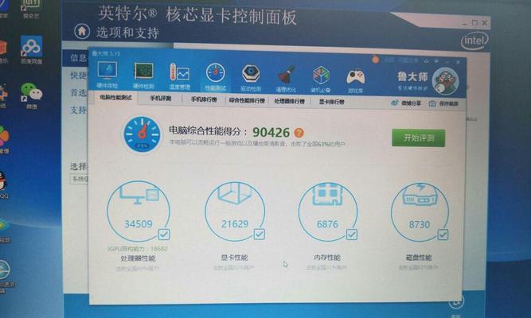
Task: Click the overall score 90426
Action: tap(271, 132)
